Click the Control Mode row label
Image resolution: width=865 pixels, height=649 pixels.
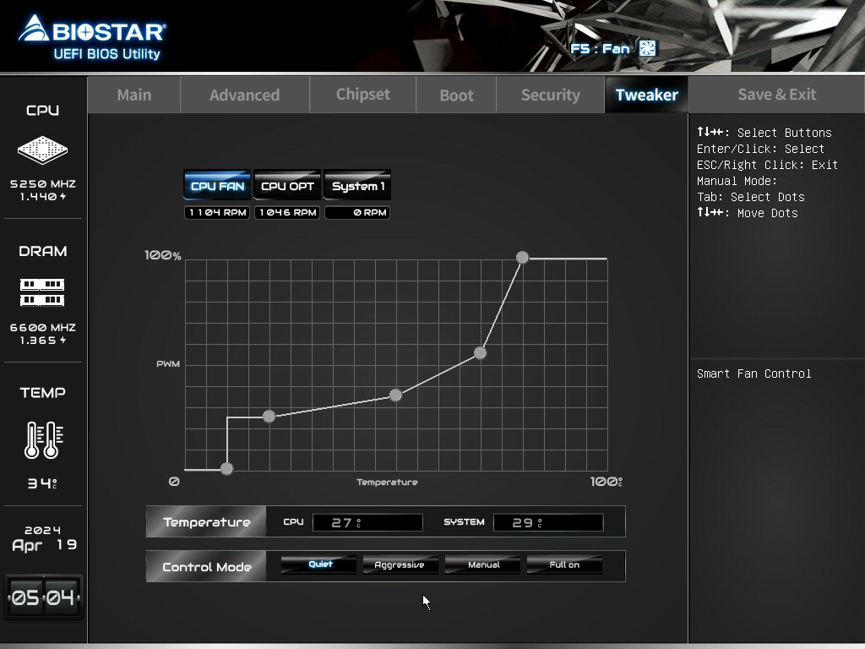pyautogui.click(x=206, y=567)
